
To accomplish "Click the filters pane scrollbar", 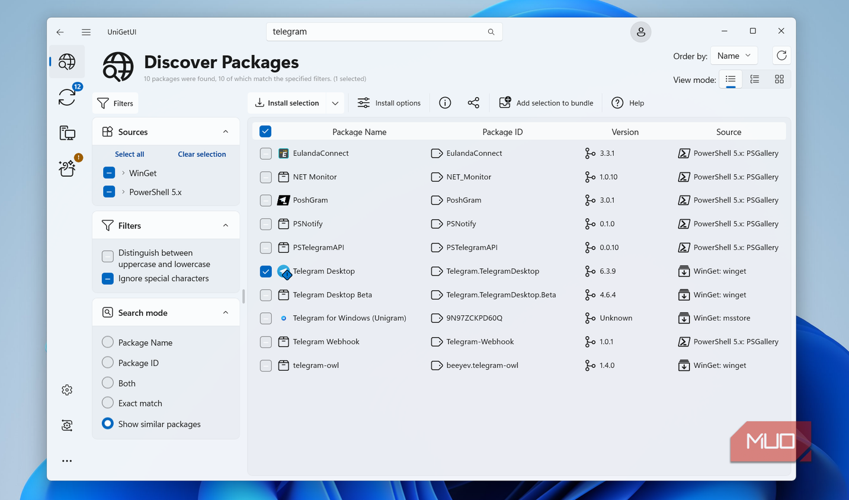I will tap(244, 296).
